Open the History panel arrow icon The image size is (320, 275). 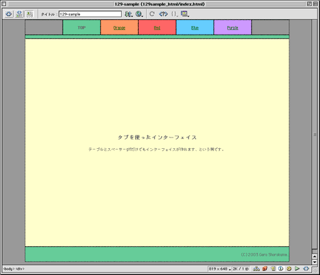coord(297,269)
